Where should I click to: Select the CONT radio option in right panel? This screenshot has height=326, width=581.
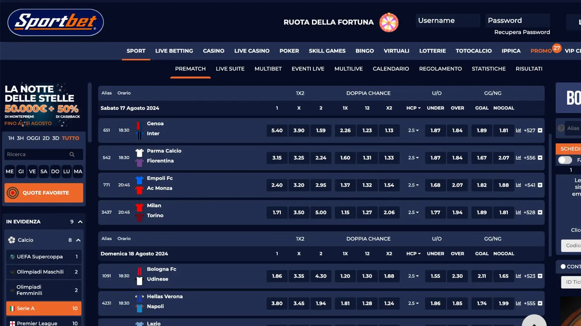click(563, 267)
